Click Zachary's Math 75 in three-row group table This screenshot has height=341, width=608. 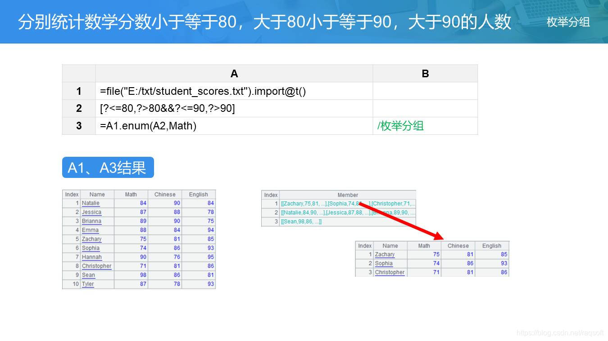pyautogui.click(x=436, y=254)
